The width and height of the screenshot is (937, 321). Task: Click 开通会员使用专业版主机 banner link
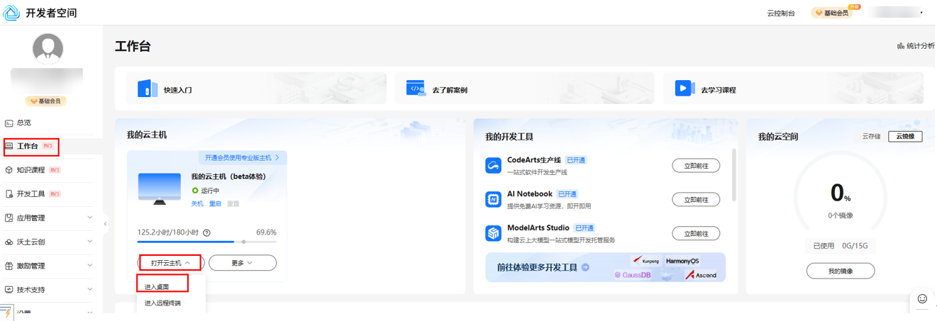pos(242,158)
